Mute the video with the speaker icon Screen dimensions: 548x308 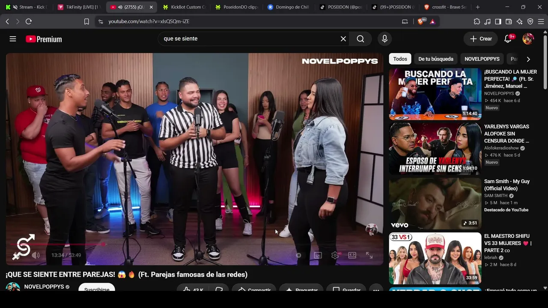[x=36, y=255]
